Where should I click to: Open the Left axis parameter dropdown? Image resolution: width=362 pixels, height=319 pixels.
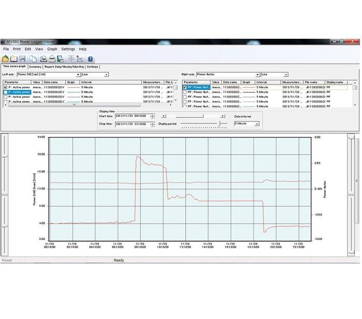[78, 74]
